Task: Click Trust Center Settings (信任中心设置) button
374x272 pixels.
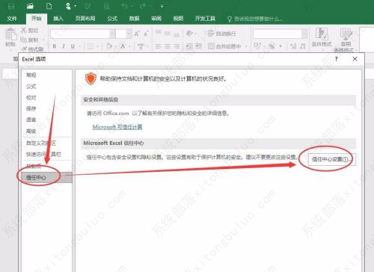Action: click(x=331, y=159)
